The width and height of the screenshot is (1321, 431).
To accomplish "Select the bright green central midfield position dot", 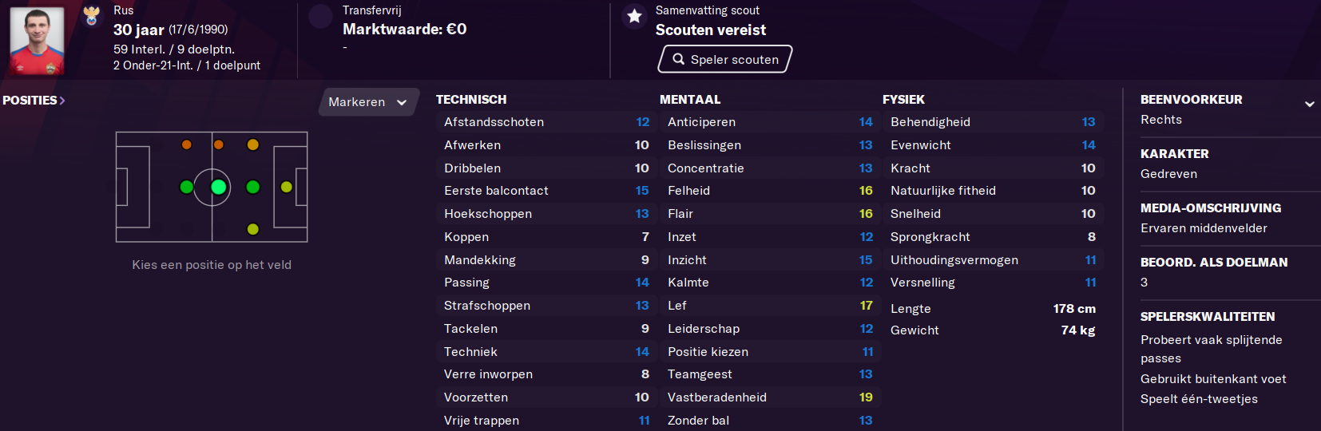I will pyautogui.click(x=218, y=187).
